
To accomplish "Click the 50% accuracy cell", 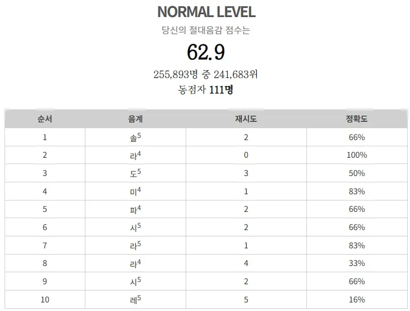I will click(356, 173).
